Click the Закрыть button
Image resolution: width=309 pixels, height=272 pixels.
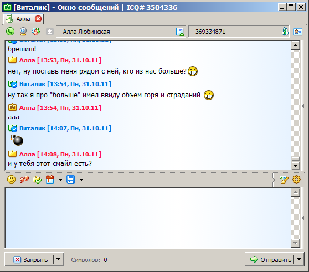tap(29, 259)
